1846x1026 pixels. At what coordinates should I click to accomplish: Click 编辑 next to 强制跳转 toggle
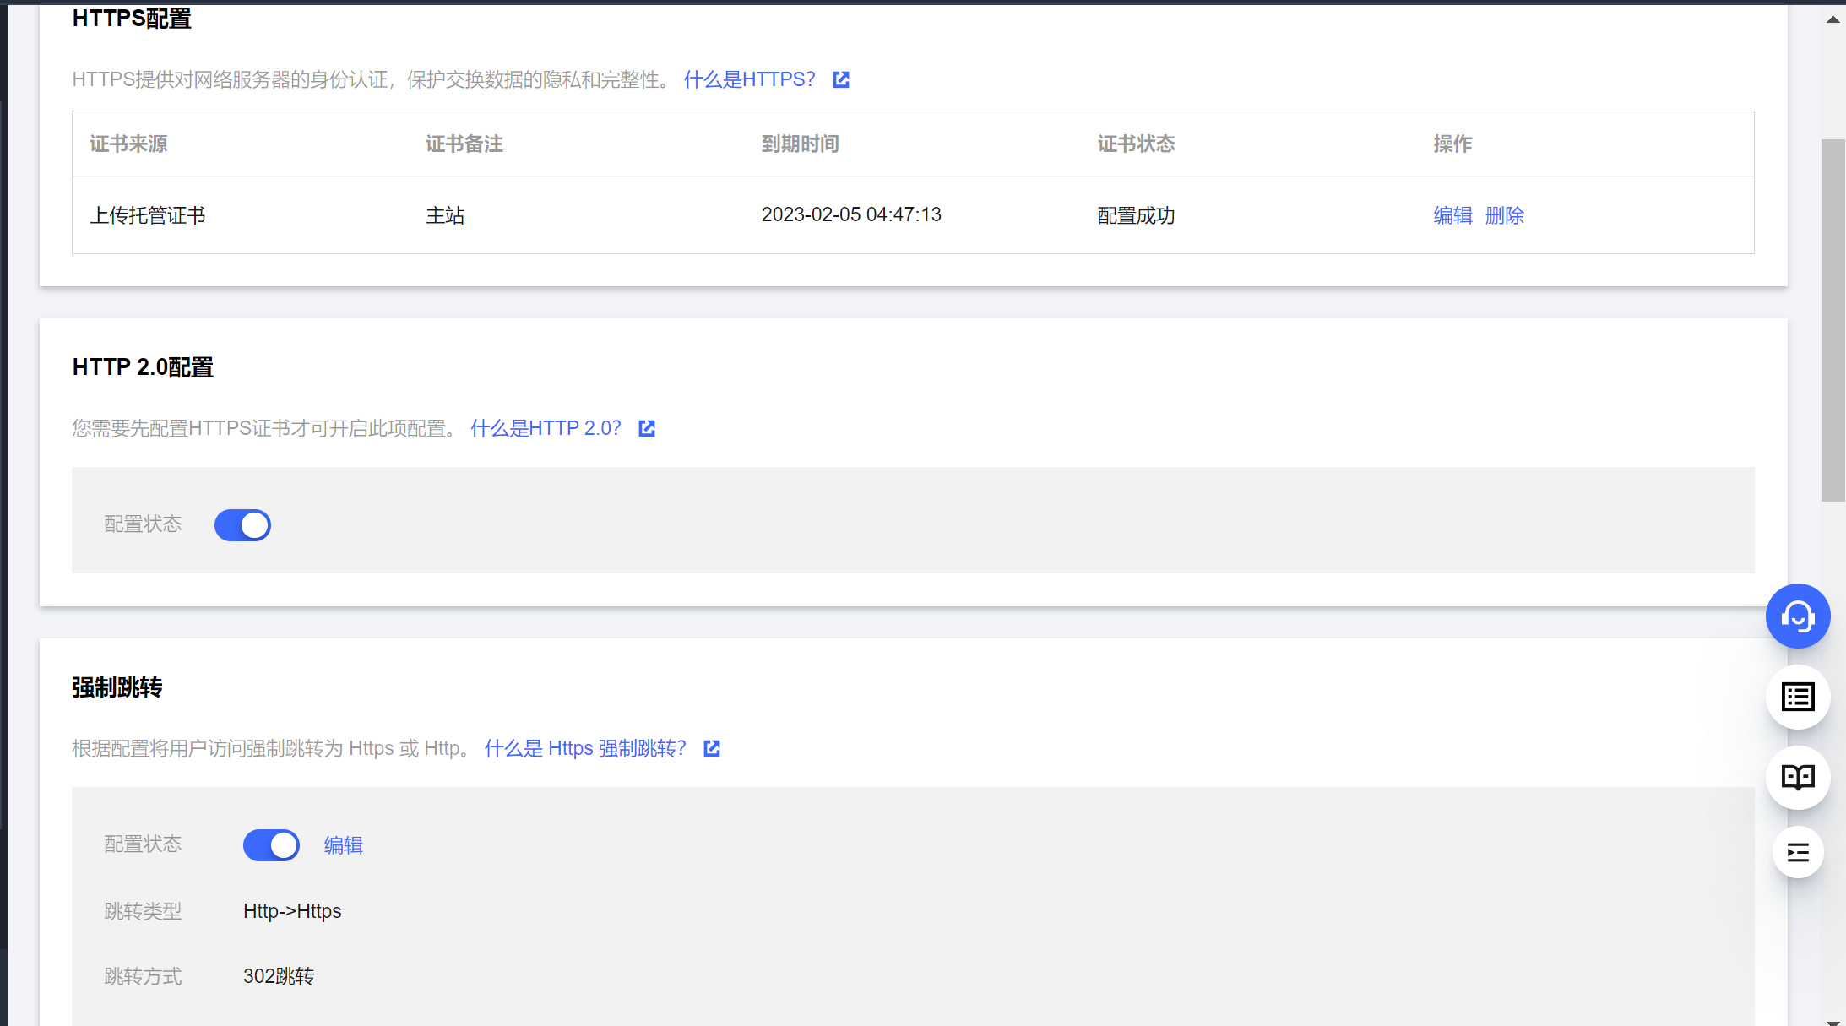point(343,845)
